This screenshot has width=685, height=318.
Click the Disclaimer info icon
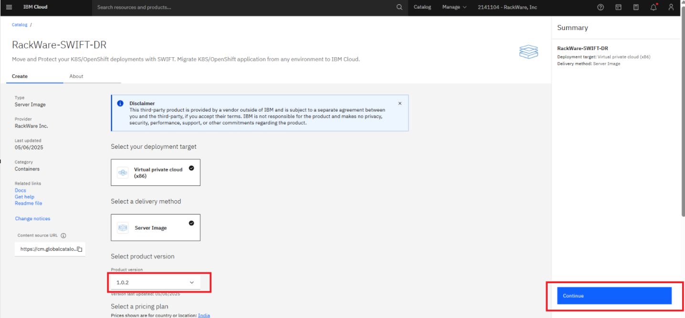120,103
